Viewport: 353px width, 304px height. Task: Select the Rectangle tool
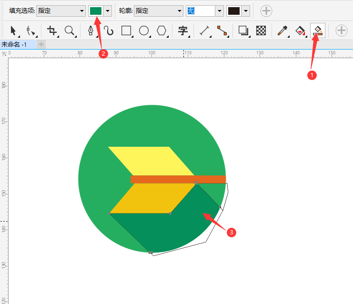tap(126, 30)
